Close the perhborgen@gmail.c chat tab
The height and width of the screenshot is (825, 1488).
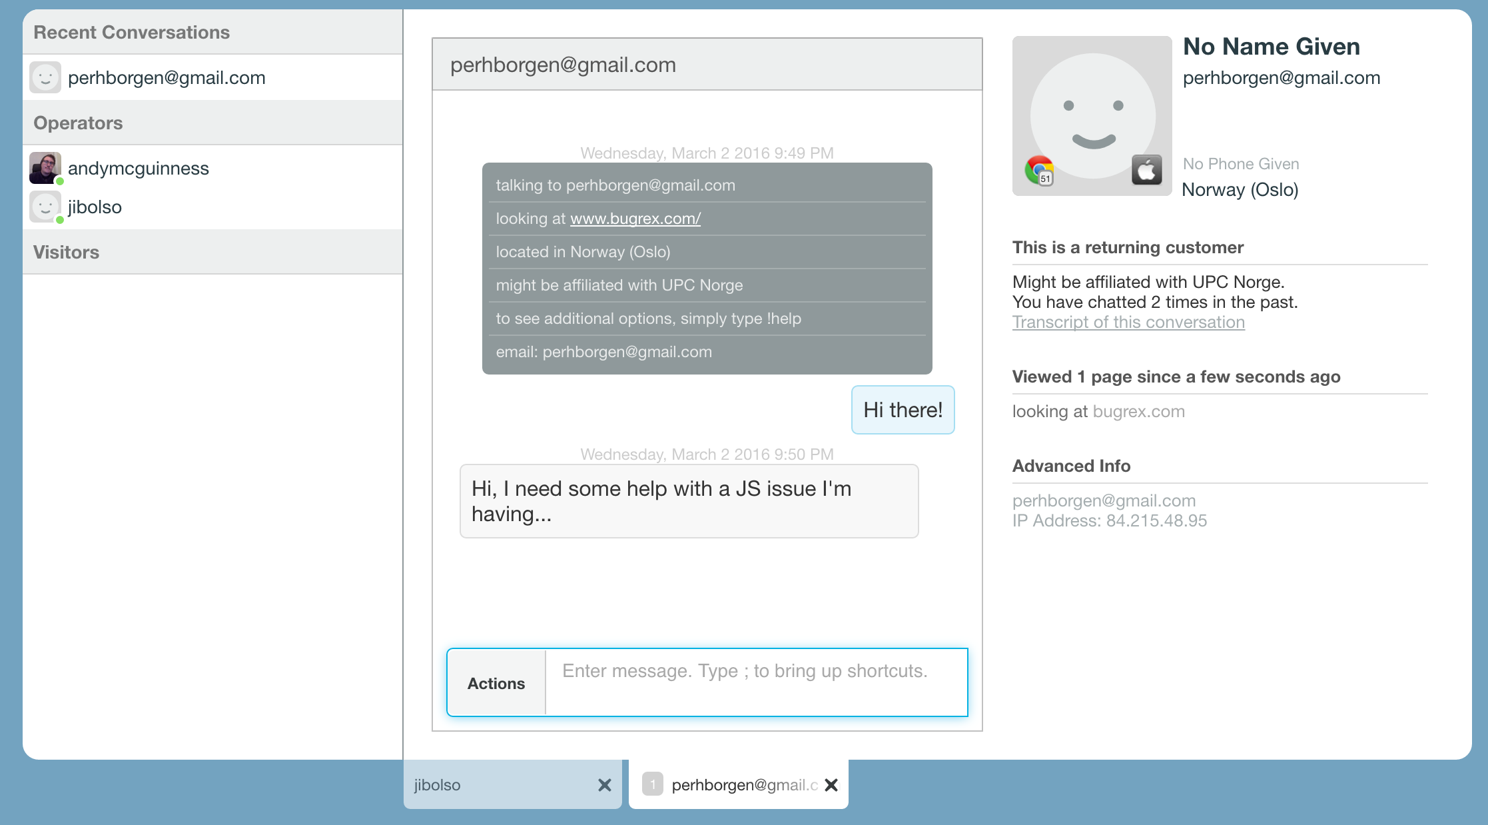pos(831,785)
